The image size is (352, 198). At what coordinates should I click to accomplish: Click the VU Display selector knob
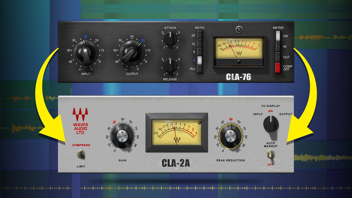pyautogui.click(x=271, y=123)
